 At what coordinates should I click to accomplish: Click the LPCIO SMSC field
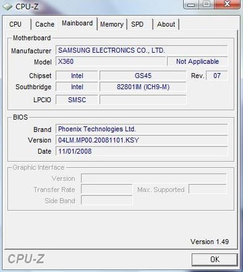[77, 100]
